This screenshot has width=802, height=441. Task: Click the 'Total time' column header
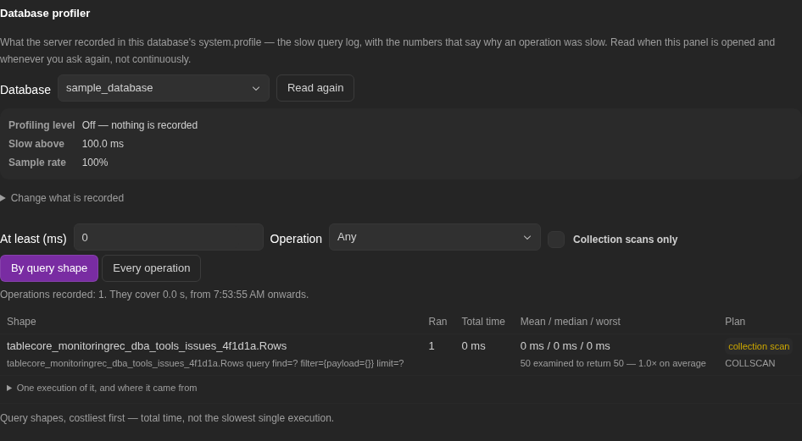(483, 322)
